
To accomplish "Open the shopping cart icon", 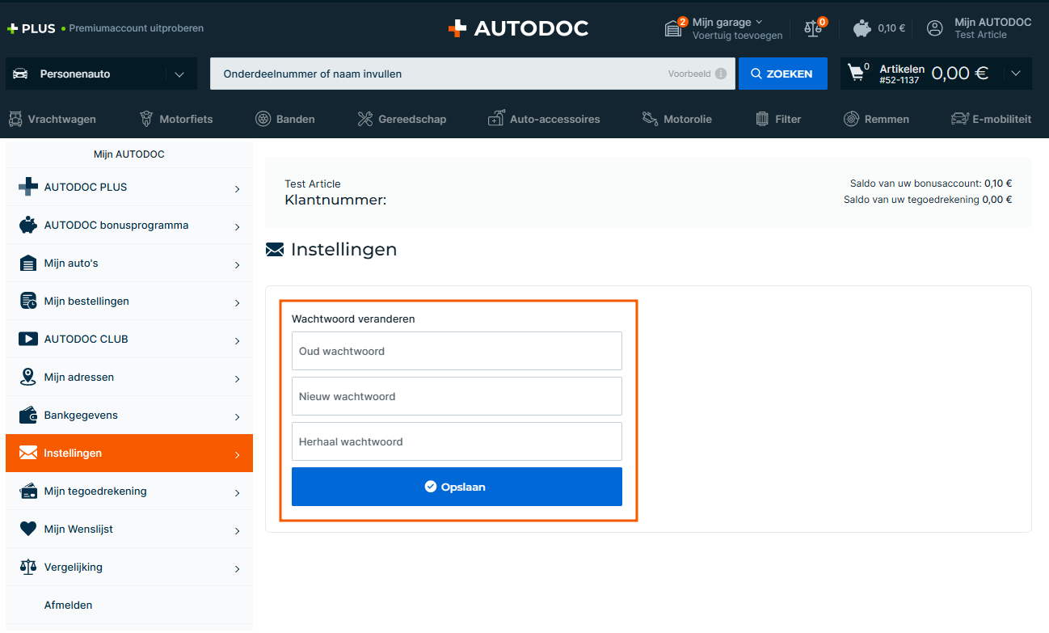I will click(856, 74).
